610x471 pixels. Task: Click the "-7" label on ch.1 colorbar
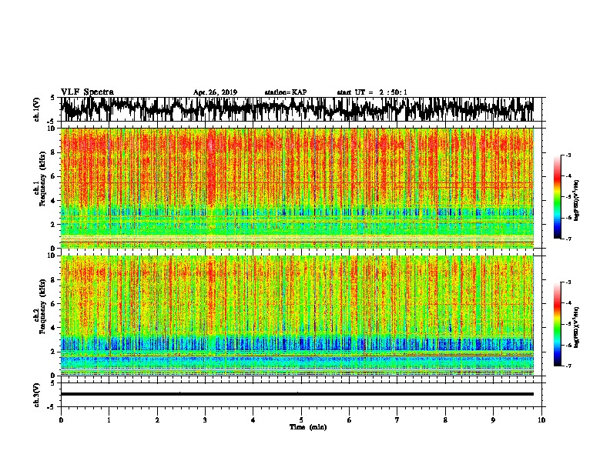coord(568,239)
